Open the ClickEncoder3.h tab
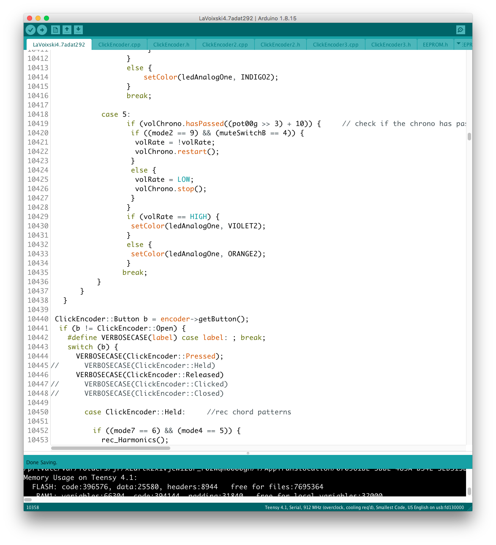 (391, 44)
